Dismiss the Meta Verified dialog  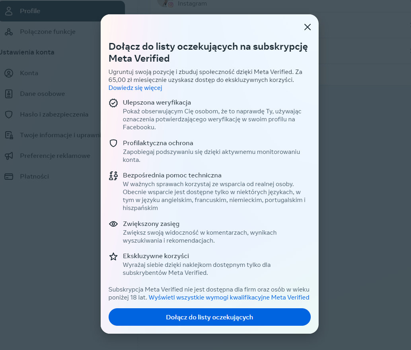[307, 27]
